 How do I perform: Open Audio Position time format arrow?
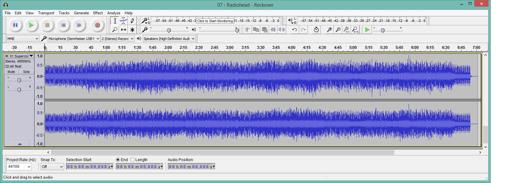tap(214, 167)
